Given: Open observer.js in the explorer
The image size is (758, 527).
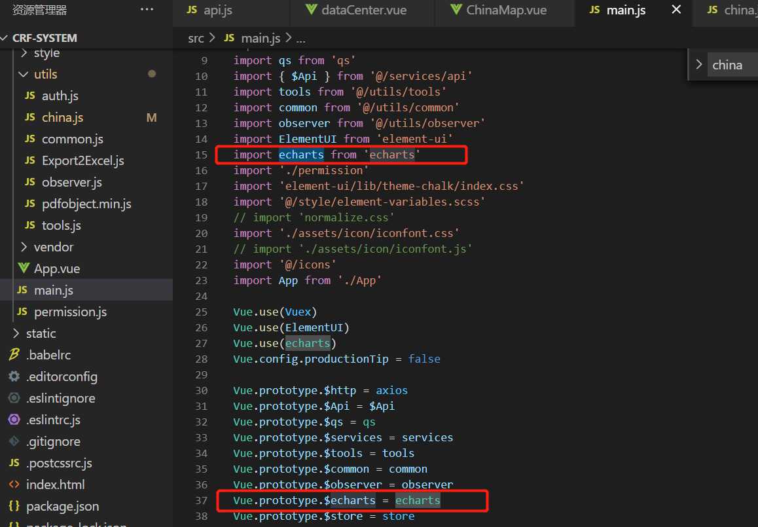Looking at the screenshot, I should [71, 182].
